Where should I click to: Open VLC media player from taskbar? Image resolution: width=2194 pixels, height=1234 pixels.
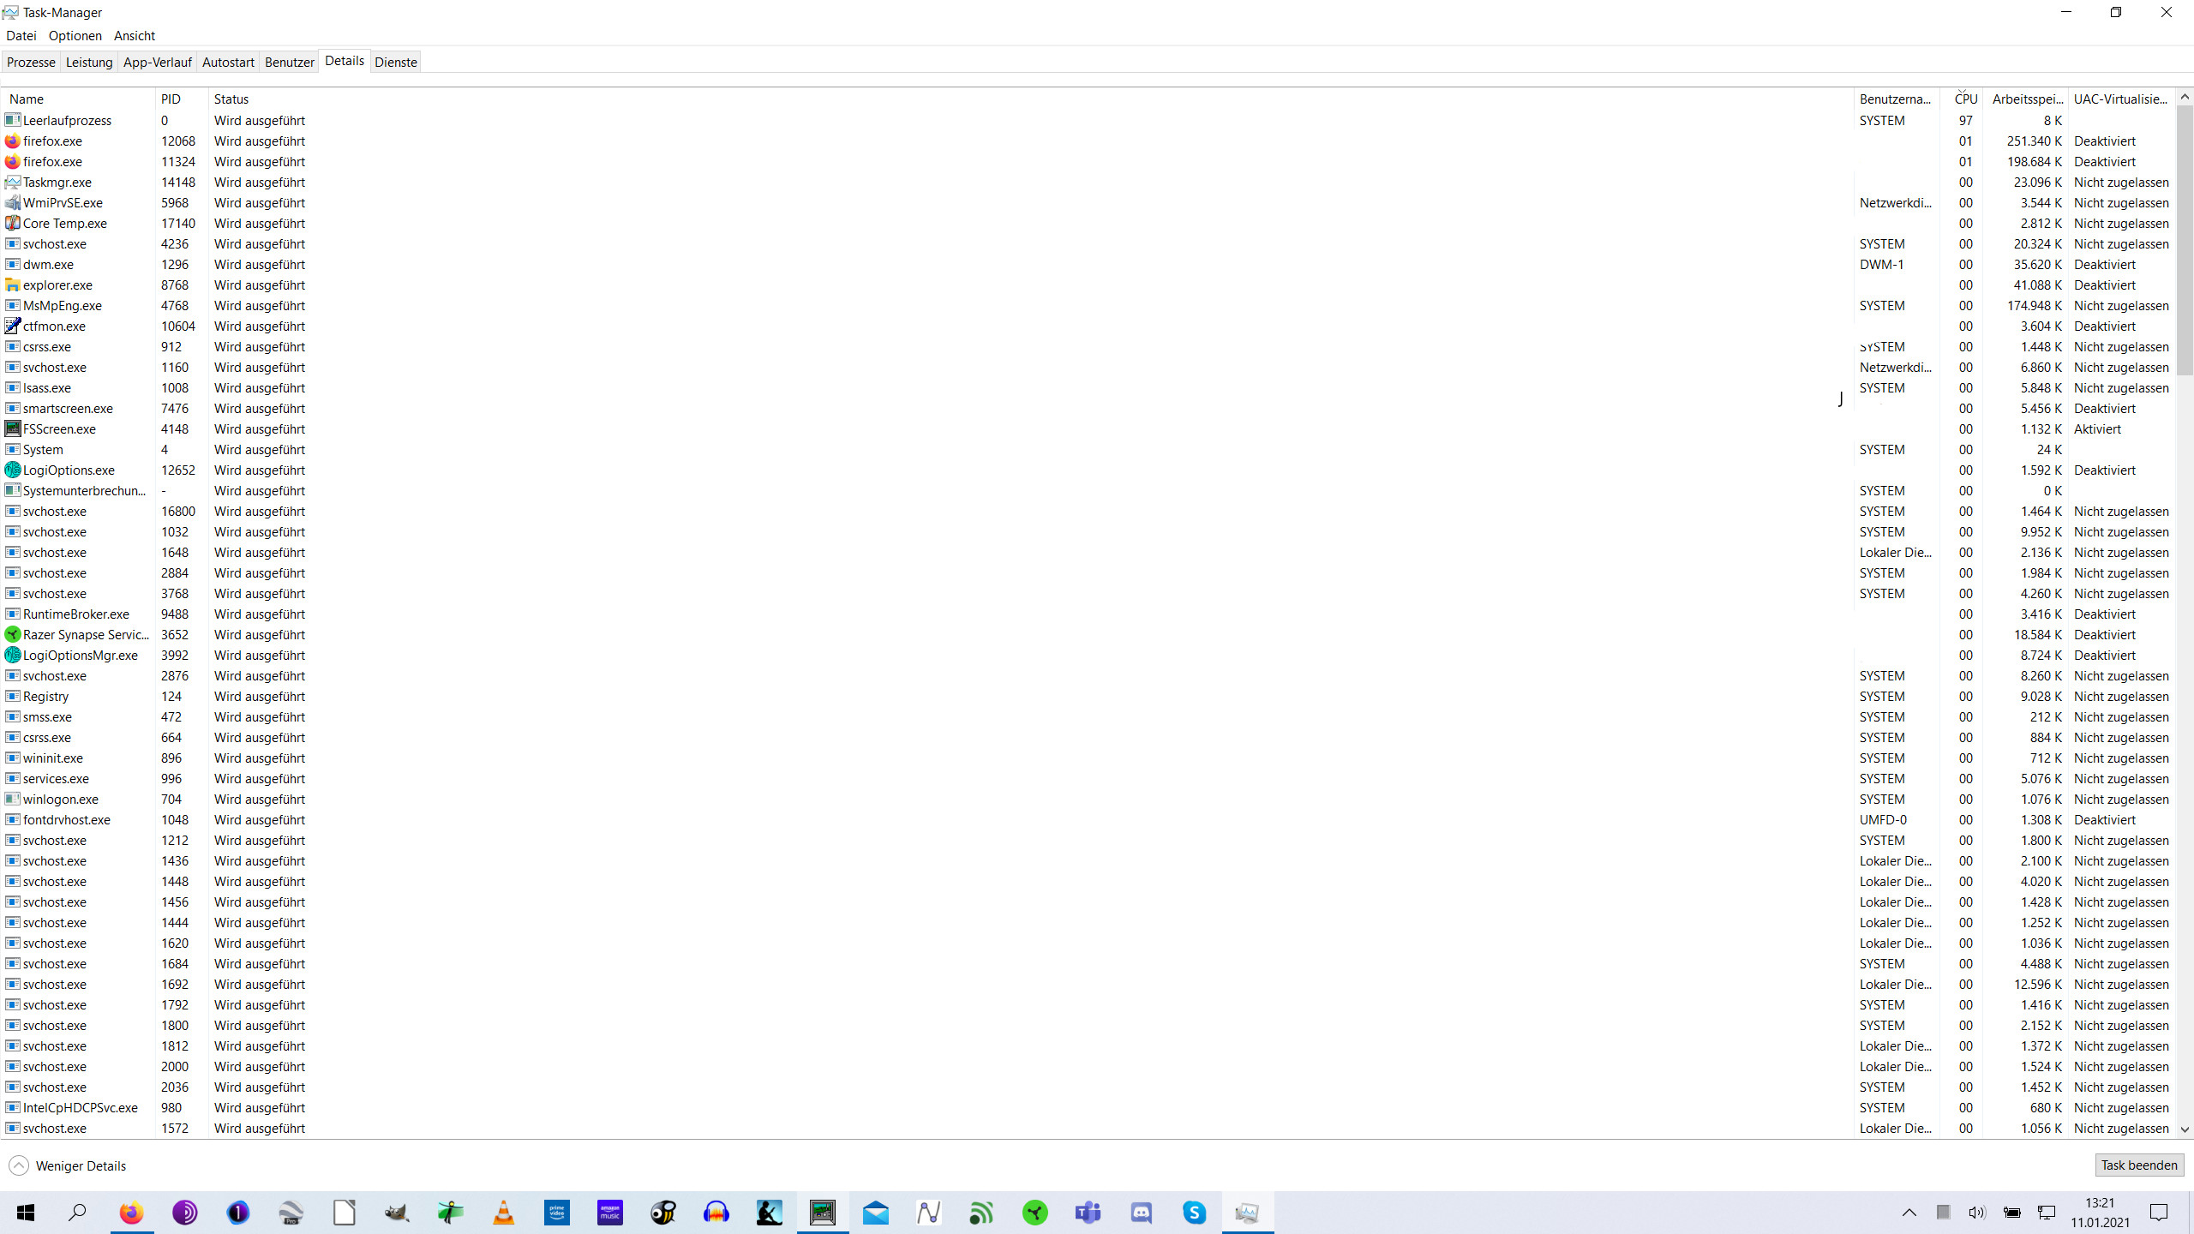tap(504, 1213)
